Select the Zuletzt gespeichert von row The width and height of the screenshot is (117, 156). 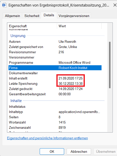(x=55, y=47)
